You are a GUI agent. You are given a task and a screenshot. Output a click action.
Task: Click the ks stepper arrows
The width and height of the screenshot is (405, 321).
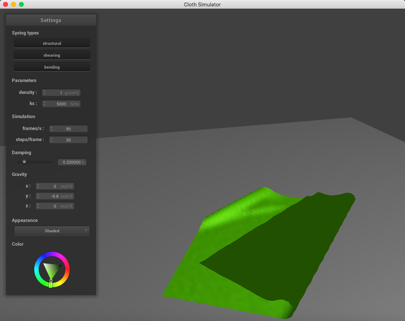[x=44, y=103]
